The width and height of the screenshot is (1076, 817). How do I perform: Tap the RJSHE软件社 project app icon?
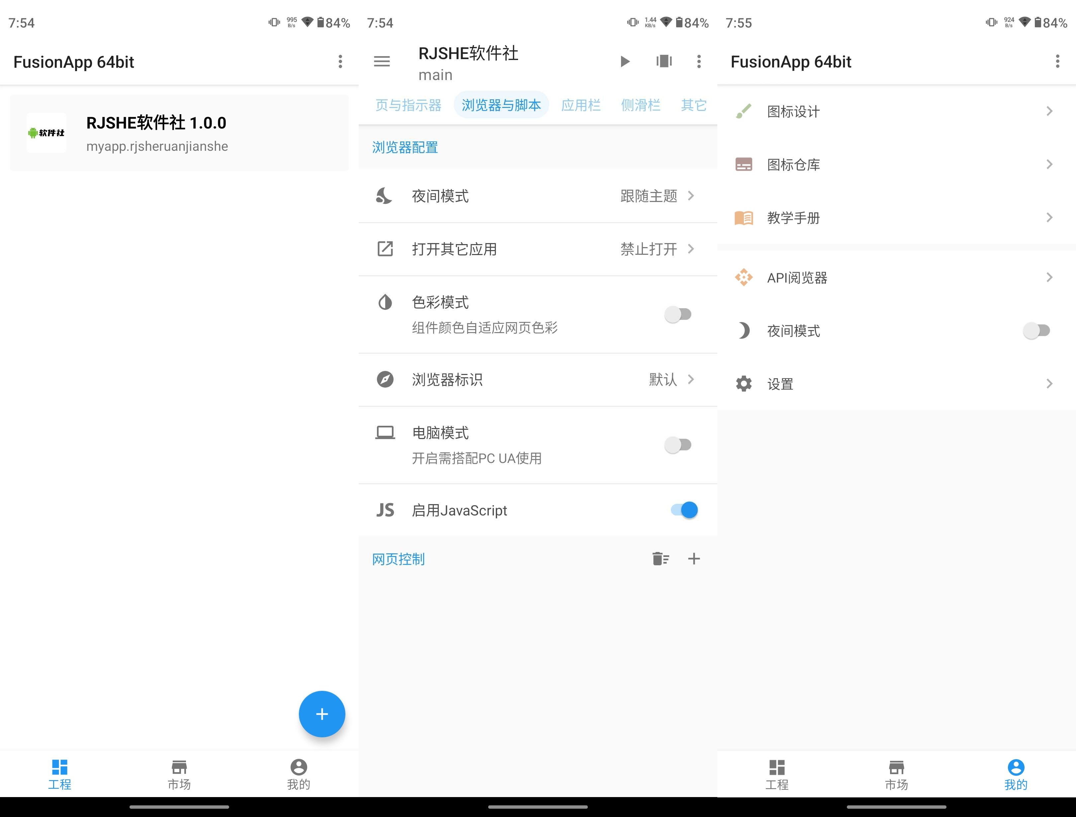(x=46, y=133)
